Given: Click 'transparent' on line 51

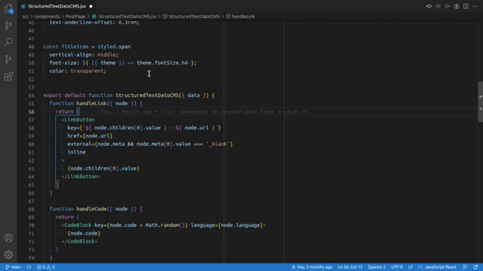Looking at the screenshot, I should point(87,71).
